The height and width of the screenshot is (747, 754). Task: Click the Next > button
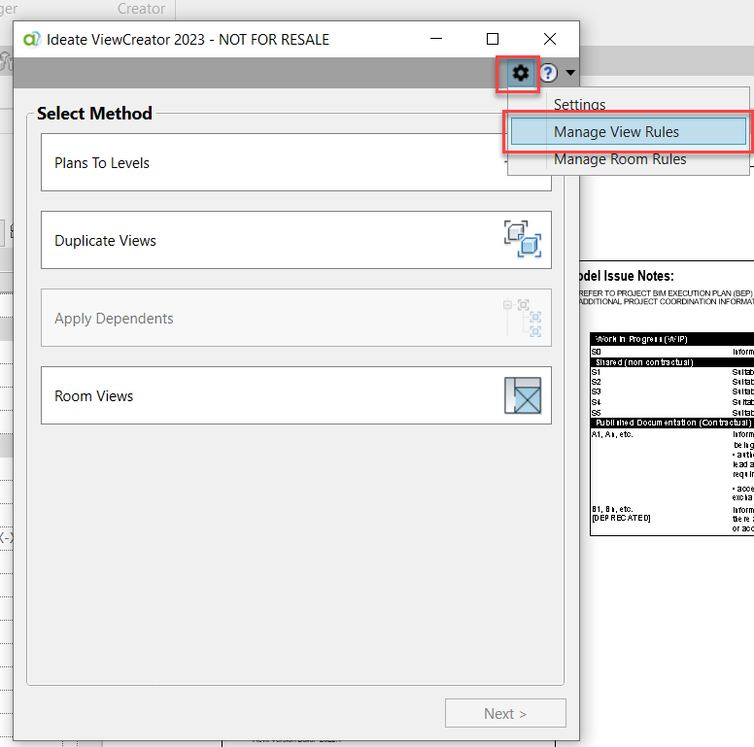(505, 713)
